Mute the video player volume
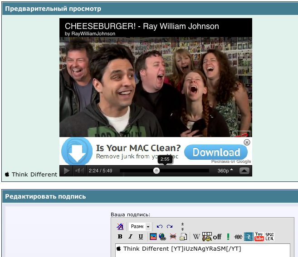The width and height of the screenshot is (298, 257). pos(79,171)
